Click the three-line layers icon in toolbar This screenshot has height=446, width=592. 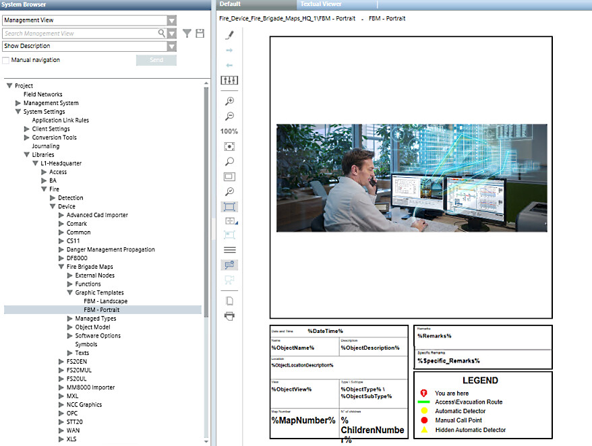pos(229,249)
